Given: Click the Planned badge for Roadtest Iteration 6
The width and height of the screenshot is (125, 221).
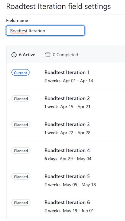Looking at the screenshot, I should (21, 203).
